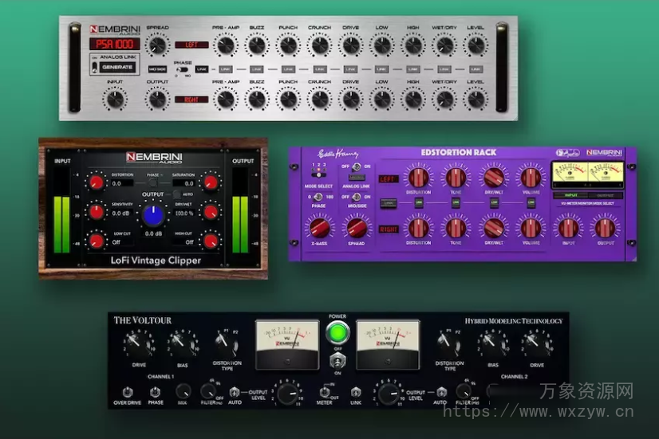Flip the Phase 0/180 switch in Edstortion Rack
Screen dimensions: 659x439
318,197
